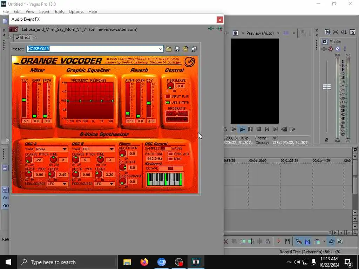359x269 pixels.
Task: Pause playback in the preview transport
Action: (x=250, y=130)
